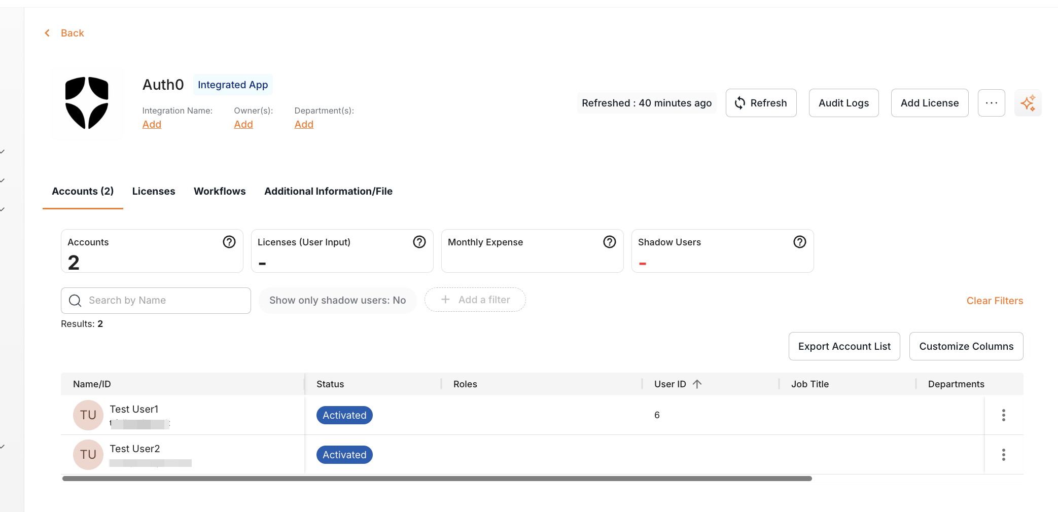Screen dimensions: 1058x512
Task: Switch to the Licenses tab
Action: tap(154, 191)
